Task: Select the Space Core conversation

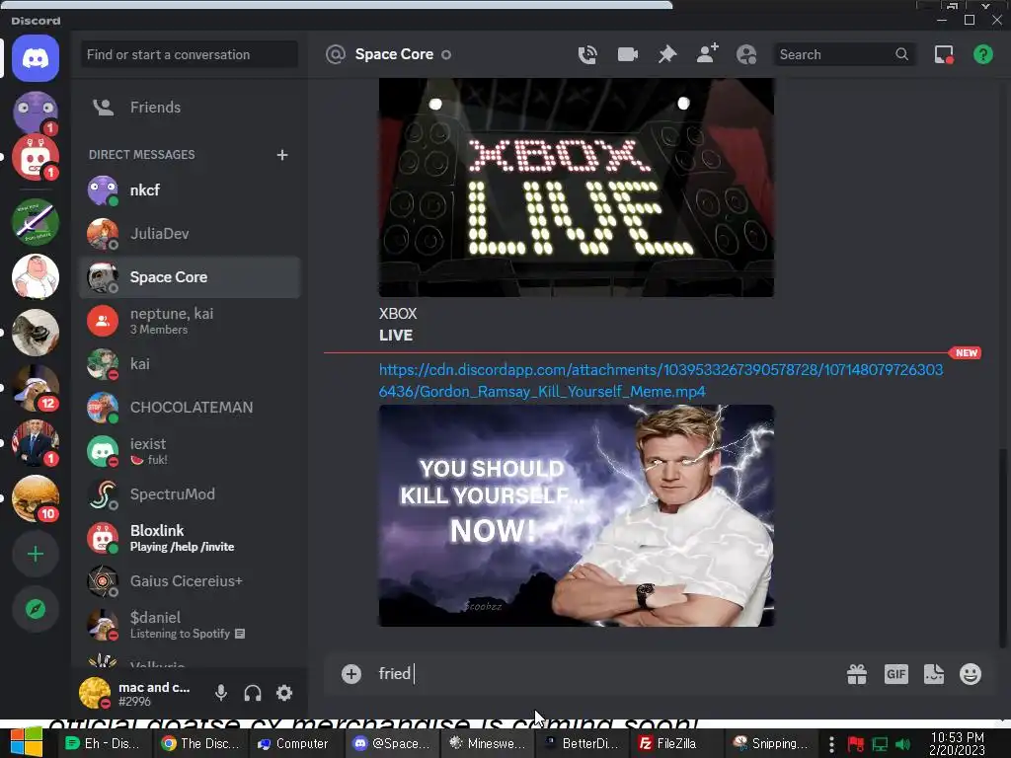Action: click(x=190, y=277)
